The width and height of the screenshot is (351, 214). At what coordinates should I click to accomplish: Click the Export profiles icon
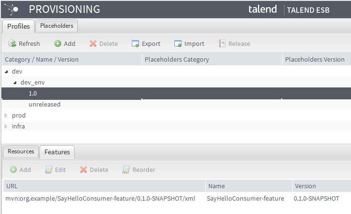click(x=136, y=44)
